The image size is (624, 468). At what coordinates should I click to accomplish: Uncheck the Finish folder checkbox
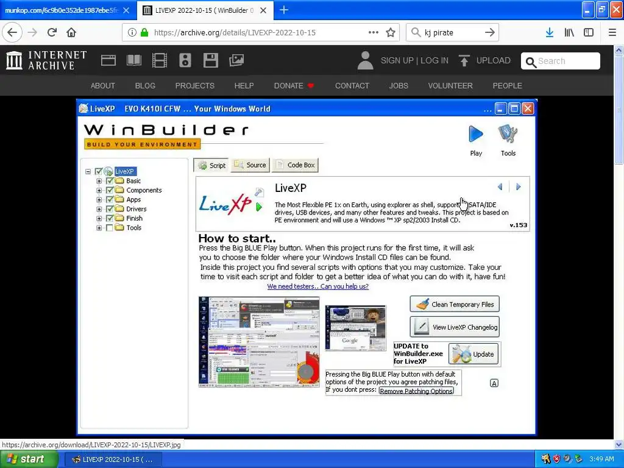coord(110,218)
